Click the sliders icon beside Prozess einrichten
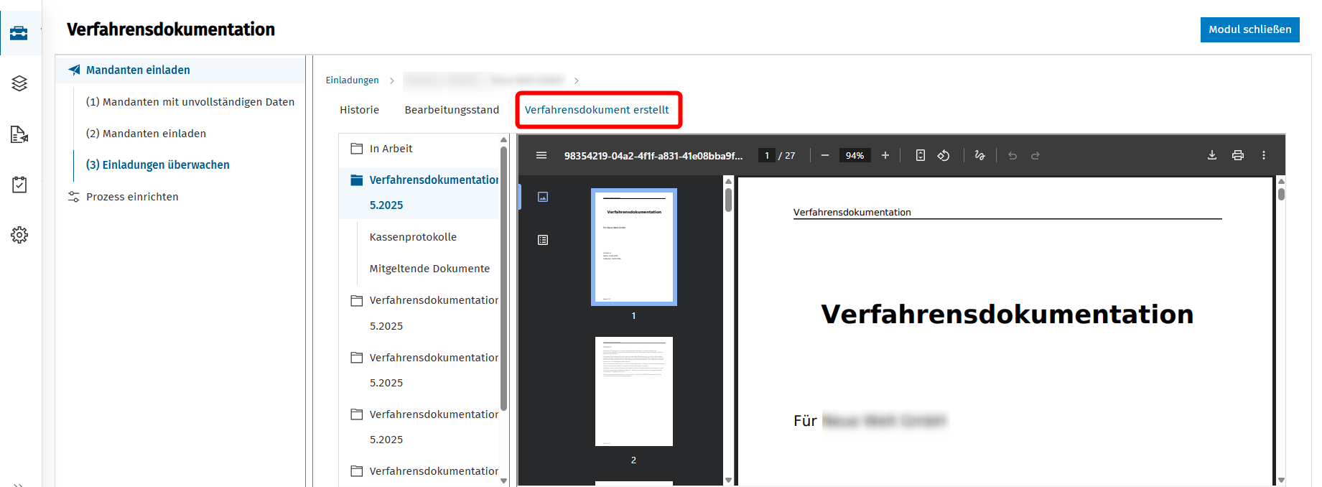The image size is (1322, 487). [73, 196]
